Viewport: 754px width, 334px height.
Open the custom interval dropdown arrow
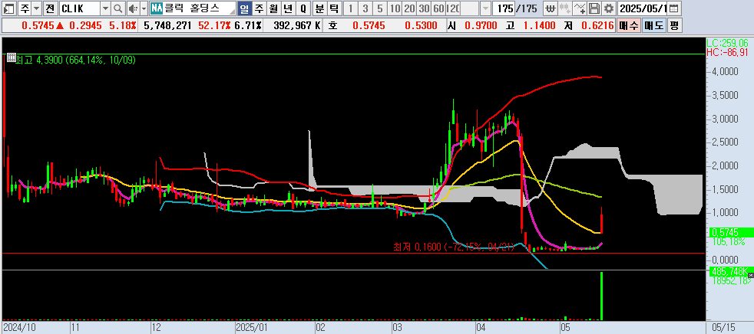click(486, 8)
